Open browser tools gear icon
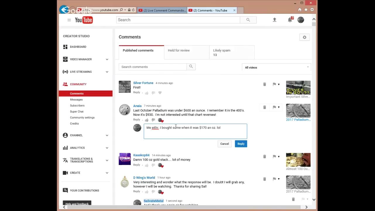 [312, 10]
